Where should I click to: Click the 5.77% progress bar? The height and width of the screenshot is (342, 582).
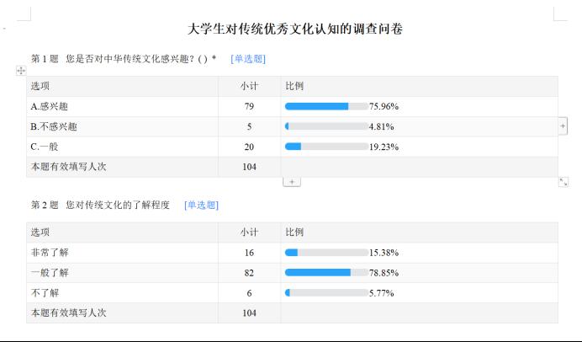pyautogui.click(x=326, y=293)
